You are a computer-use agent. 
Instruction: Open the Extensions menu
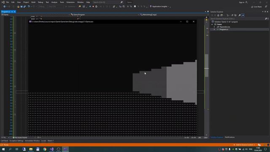point(70,2)
